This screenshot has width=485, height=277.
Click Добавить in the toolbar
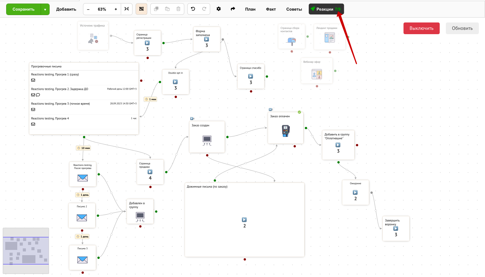66,9
